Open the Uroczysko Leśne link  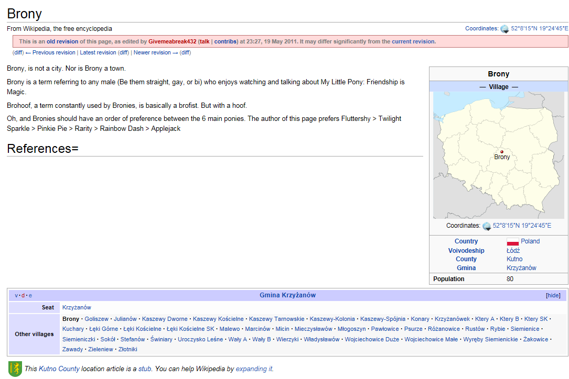(x=200, y=339)
